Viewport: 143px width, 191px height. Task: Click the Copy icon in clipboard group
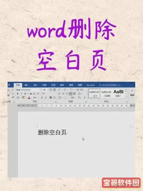[13, 94]
